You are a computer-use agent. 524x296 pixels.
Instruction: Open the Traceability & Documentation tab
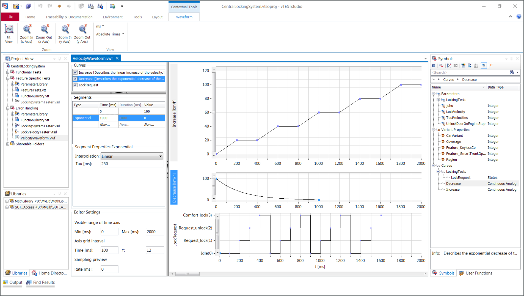(x=69, y=17)
